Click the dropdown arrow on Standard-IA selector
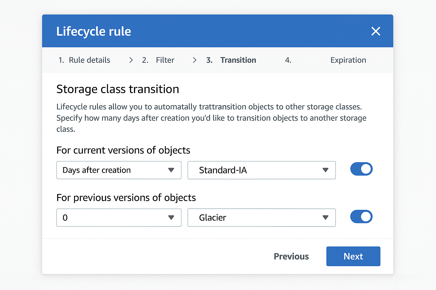 [326, 170]
